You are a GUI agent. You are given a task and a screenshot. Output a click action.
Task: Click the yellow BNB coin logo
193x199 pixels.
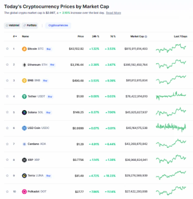[x=24, y=80]
